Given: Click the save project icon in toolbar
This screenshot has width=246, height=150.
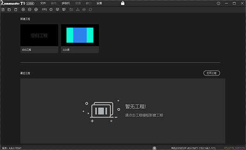Looking at the screenshot, I should coord(16,9).
